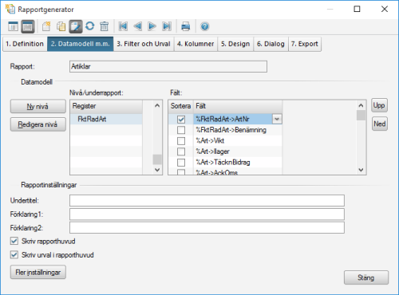The height and width of the screenshot is (295, 399).
Task: Click the print icon
Action: click(x=185, y=26)
